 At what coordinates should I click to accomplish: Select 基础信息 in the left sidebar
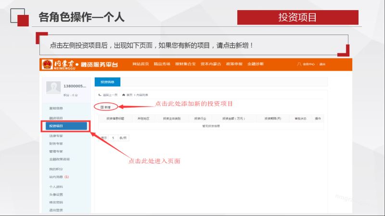click(x=56, y=108)
